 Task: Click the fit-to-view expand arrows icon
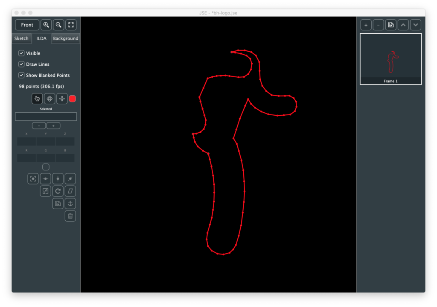(x=71, y=25)
